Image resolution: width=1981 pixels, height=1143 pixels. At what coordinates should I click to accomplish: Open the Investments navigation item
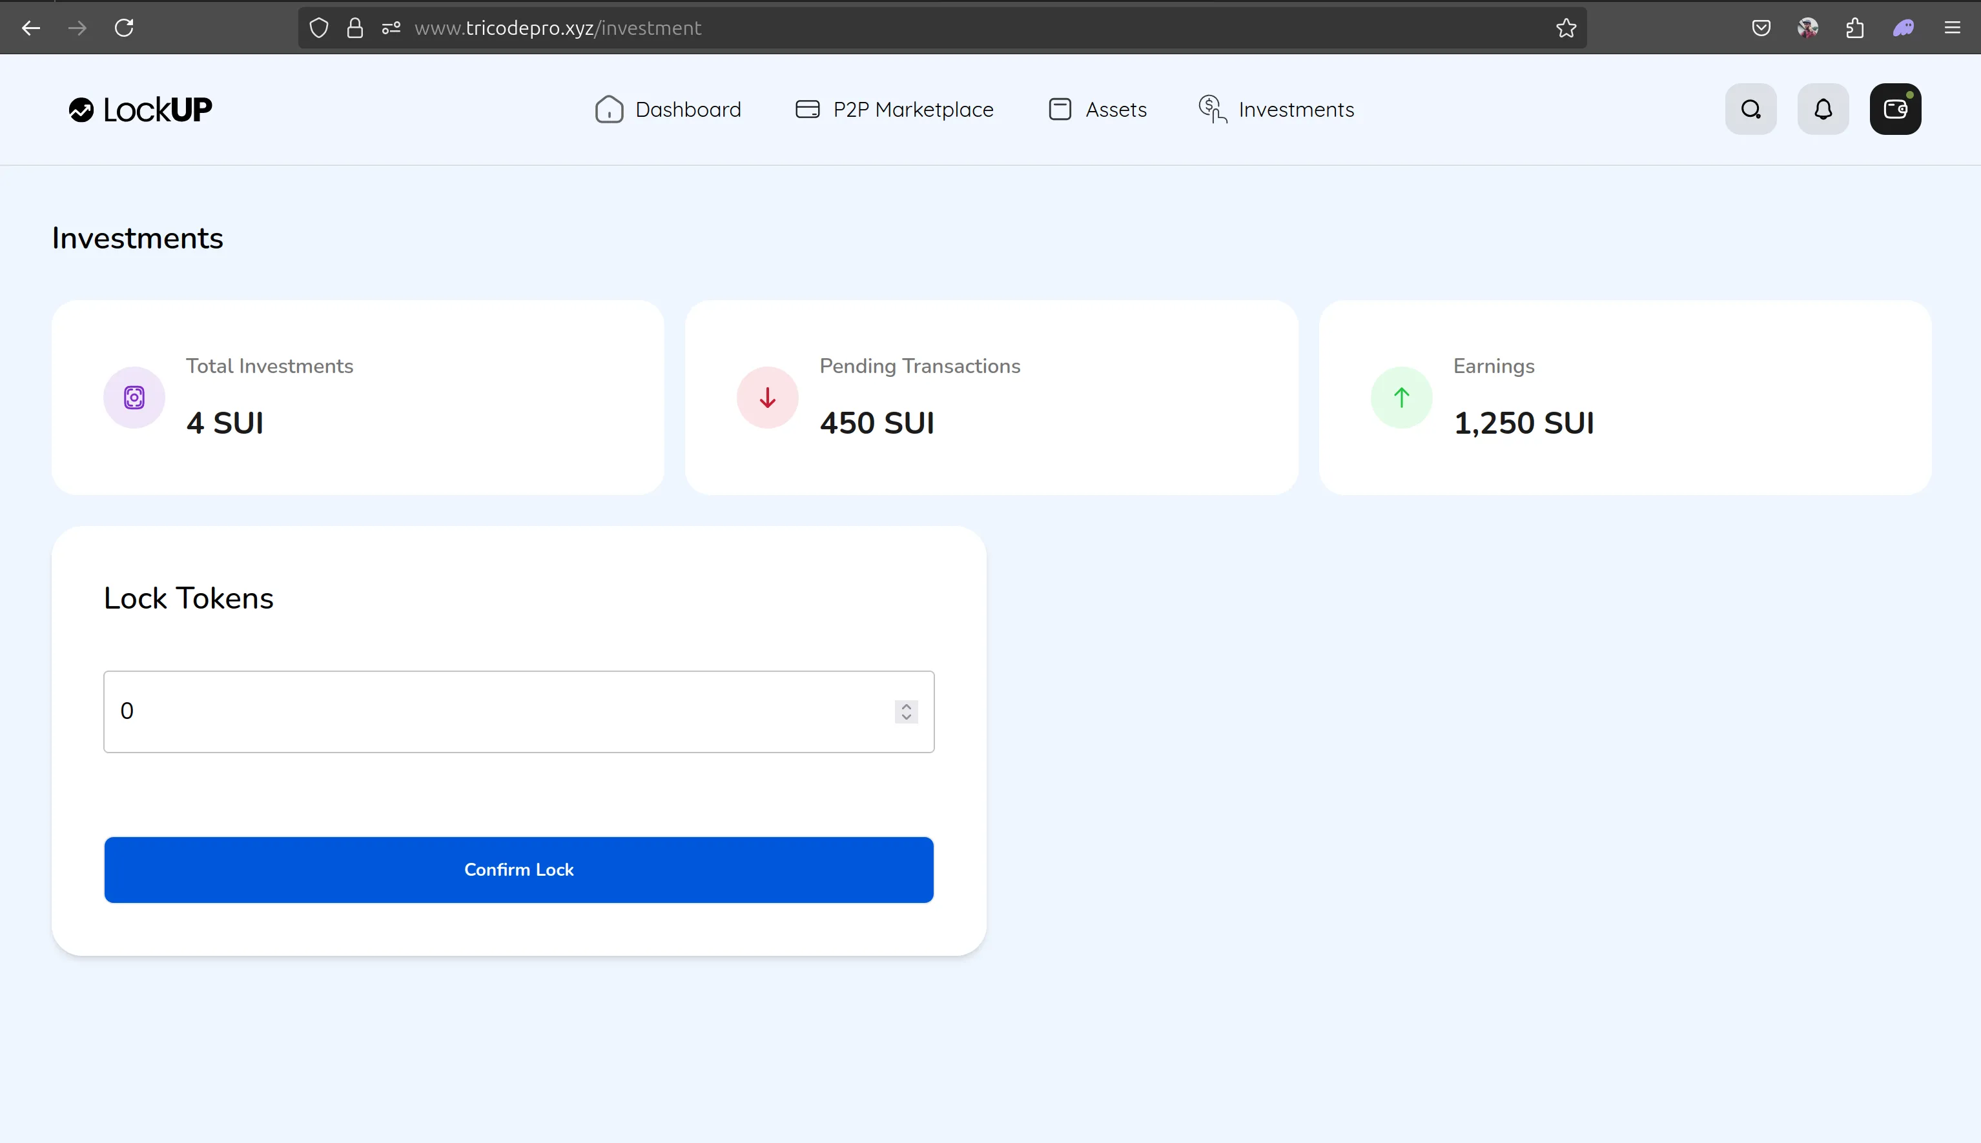pos(1295,109)
